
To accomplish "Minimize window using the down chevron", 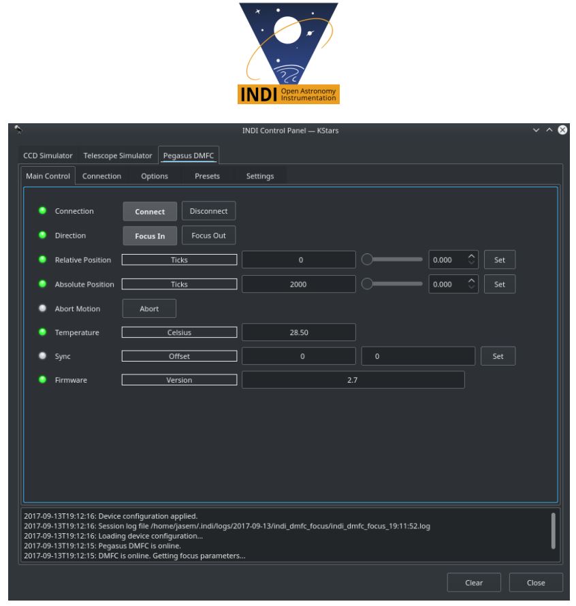I will click(x=536, y=130).
